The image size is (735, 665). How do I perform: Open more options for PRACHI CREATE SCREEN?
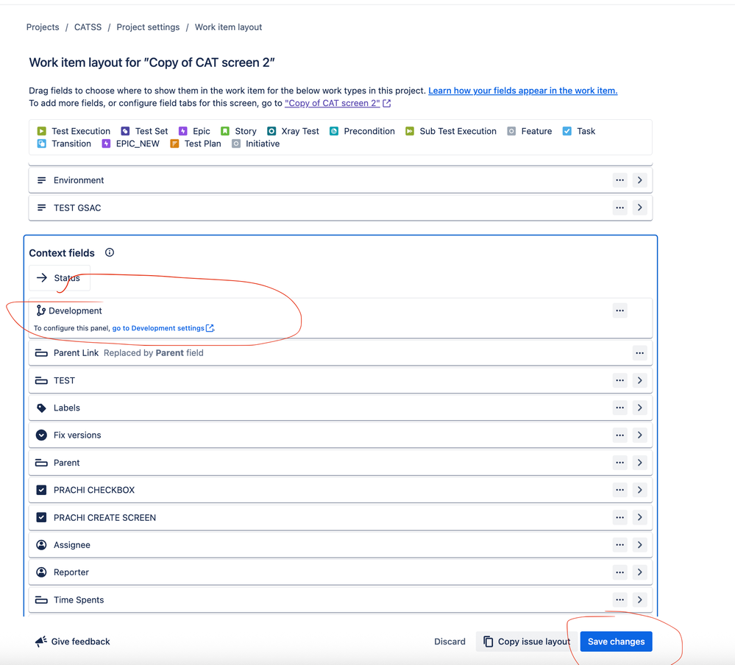619,517
